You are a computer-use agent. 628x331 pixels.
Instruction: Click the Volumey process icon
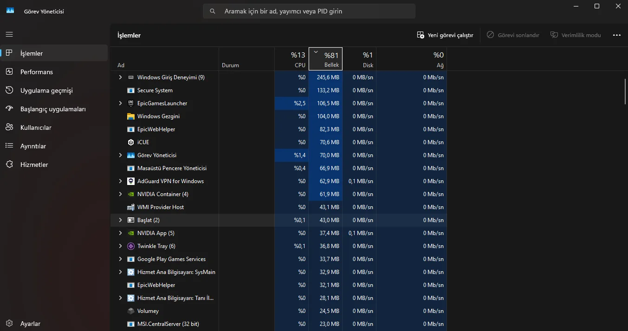click(131, 311)
